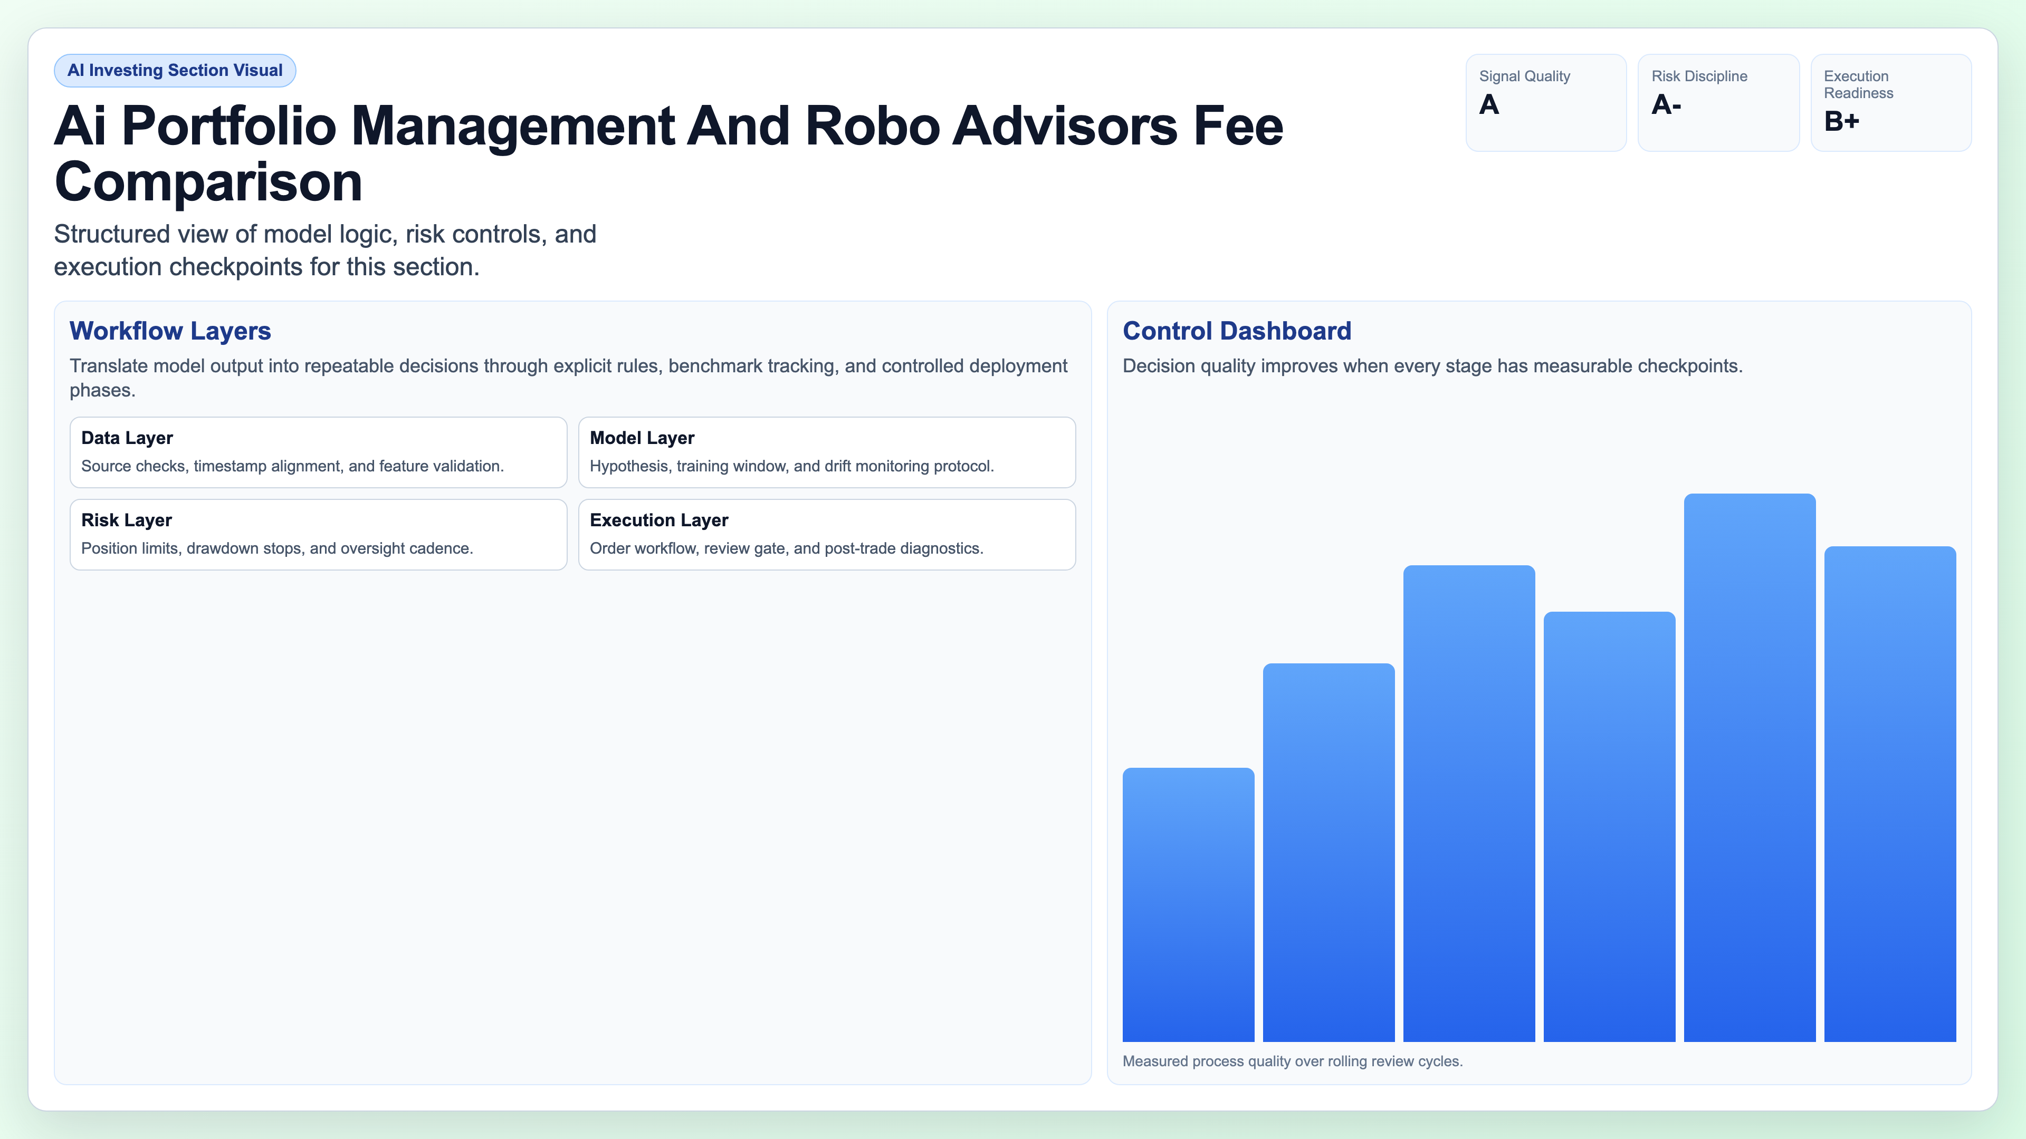The width and height of the screenshot is (2026, 1139).
Task: Select the tallest bar in the chart
Action: tap(1749, 762)
